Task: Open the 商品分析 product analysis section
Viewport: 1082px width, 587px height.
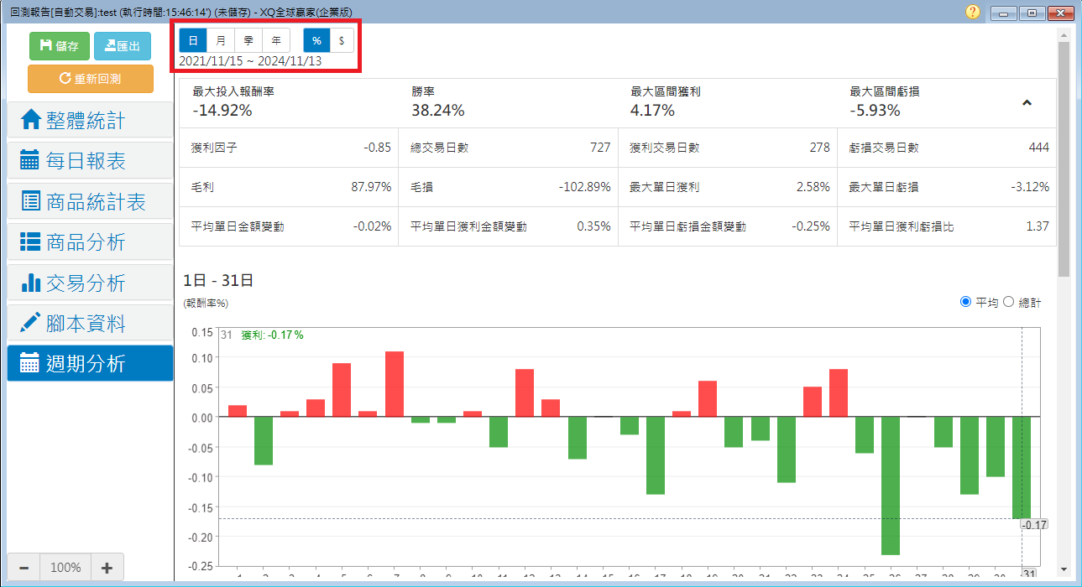Action: [90, 242]
